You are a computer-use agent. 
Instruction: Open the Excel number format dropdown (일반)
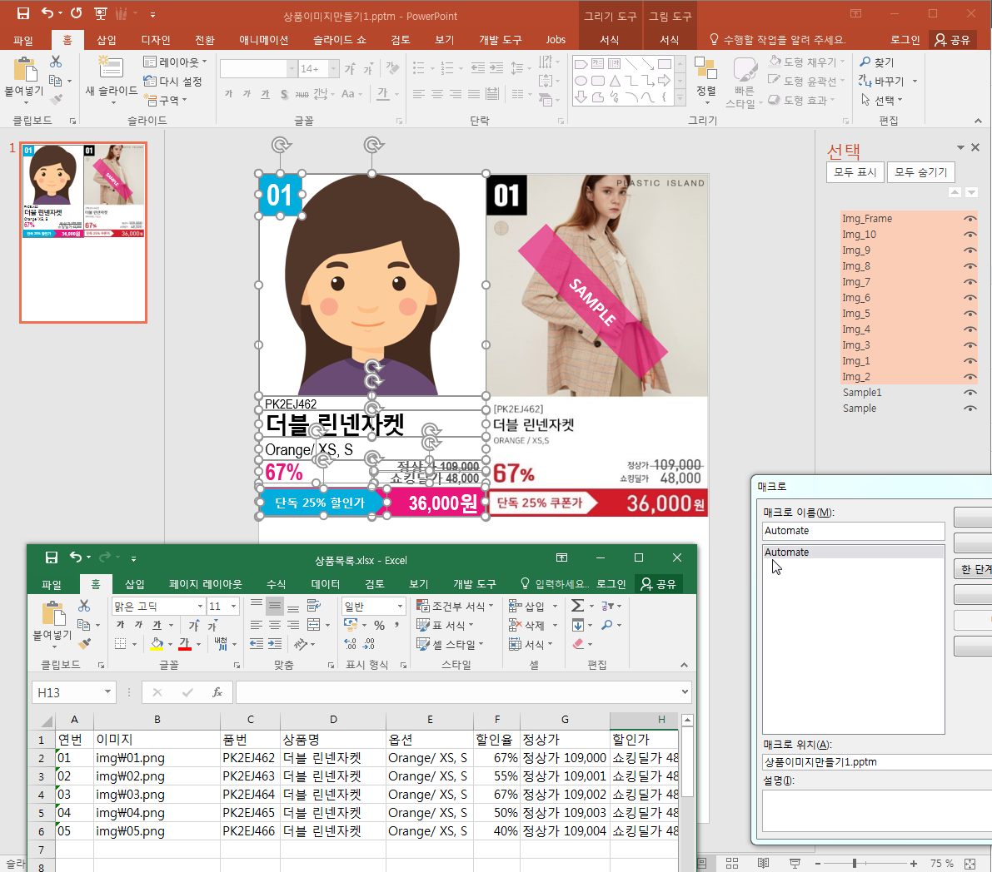pos(400,606)
